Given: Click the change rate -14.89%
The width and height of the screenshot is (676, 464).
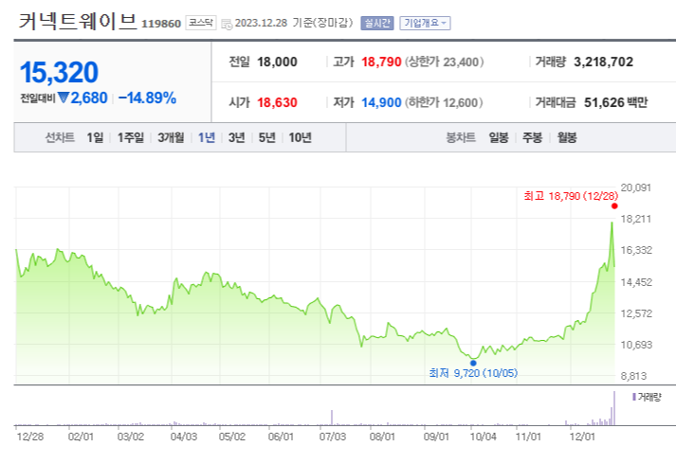Looking at the screenshot, I should coord(148,98).
